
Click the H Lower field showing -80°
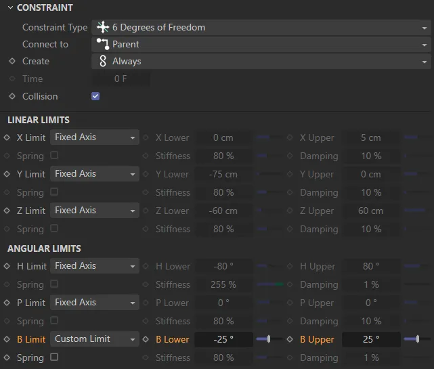point(223,266)
